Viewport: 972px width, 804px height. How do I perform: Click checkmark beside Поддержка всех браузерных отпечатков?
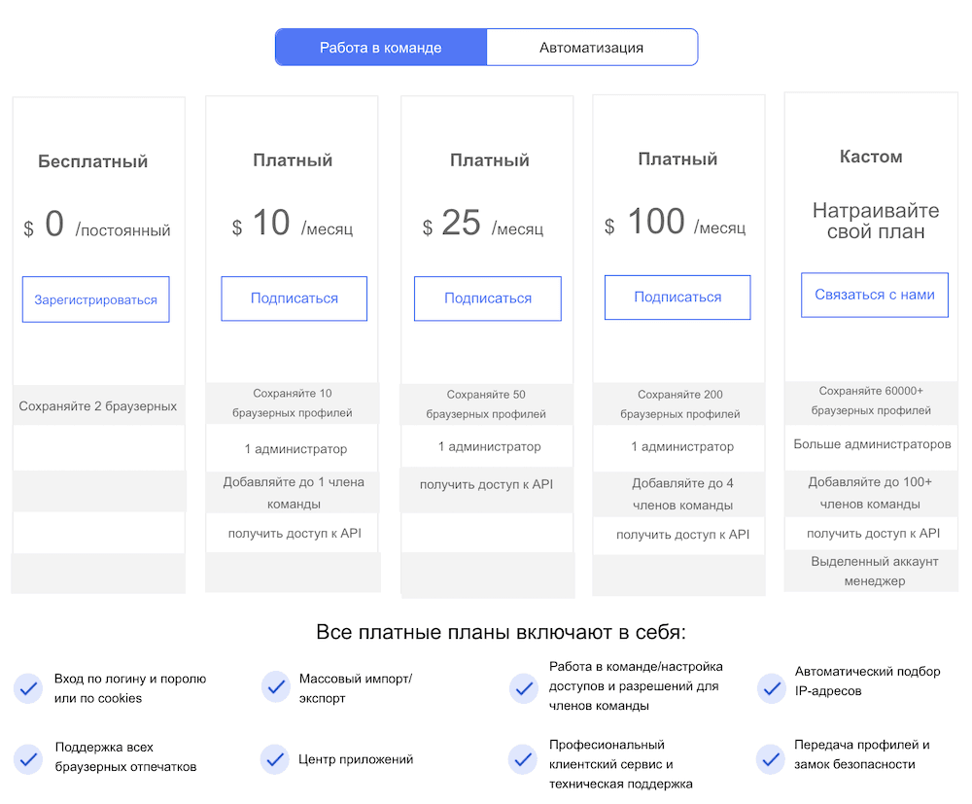point(28,759)
